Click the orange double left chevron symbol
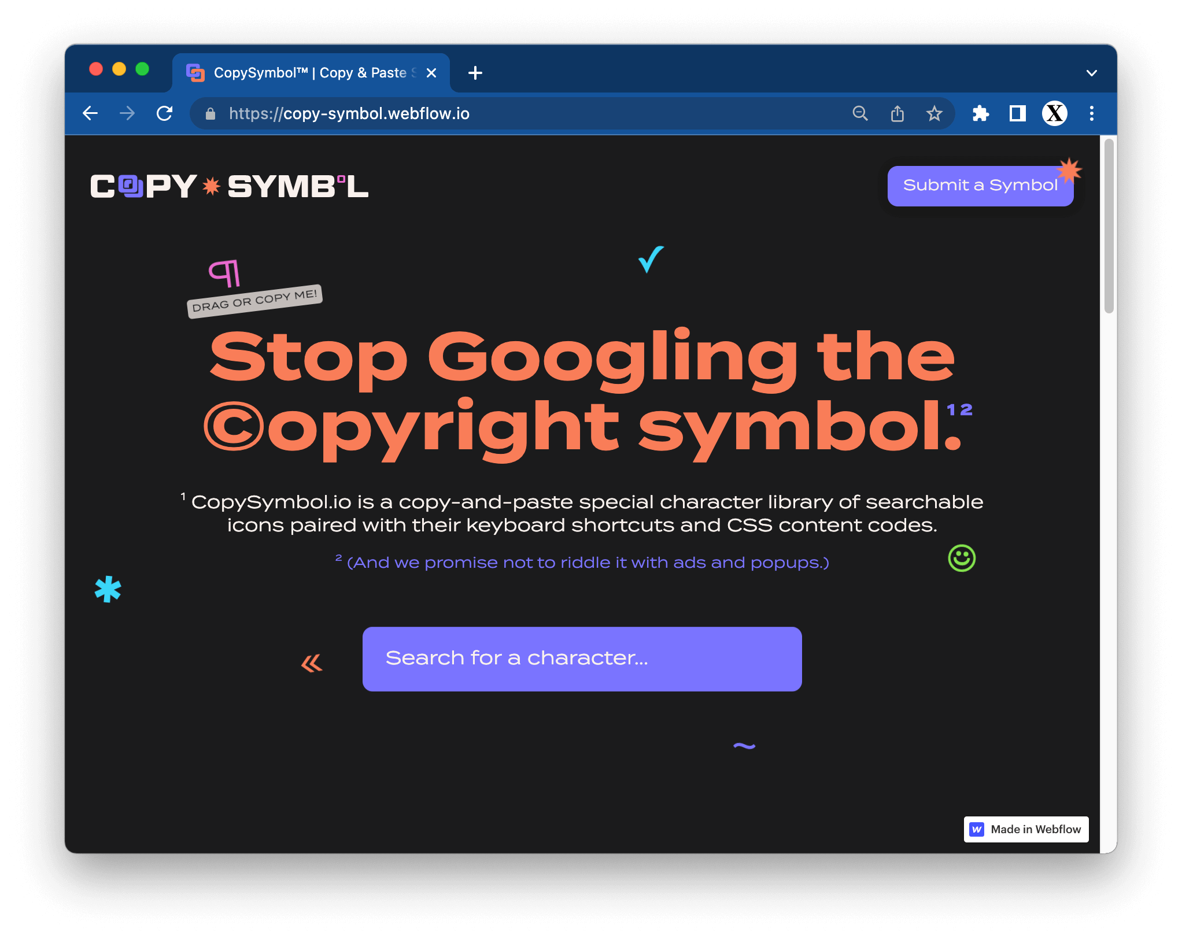 point(312,663)
